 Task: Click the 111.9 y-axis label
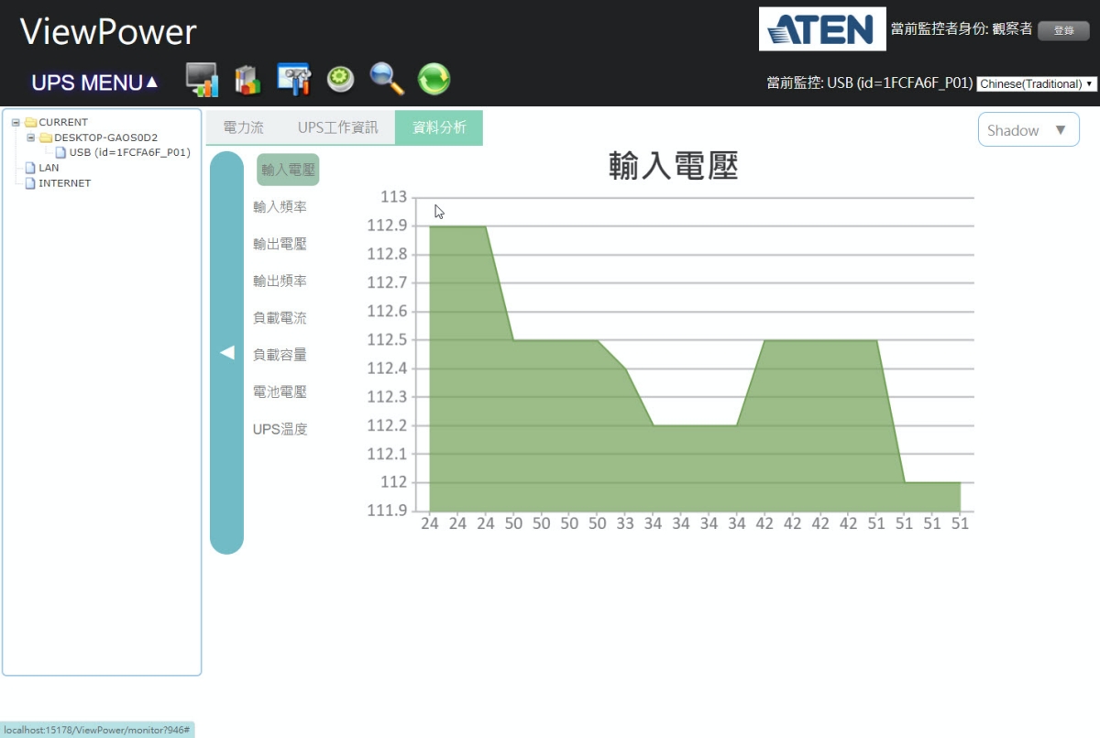[386, 511]
